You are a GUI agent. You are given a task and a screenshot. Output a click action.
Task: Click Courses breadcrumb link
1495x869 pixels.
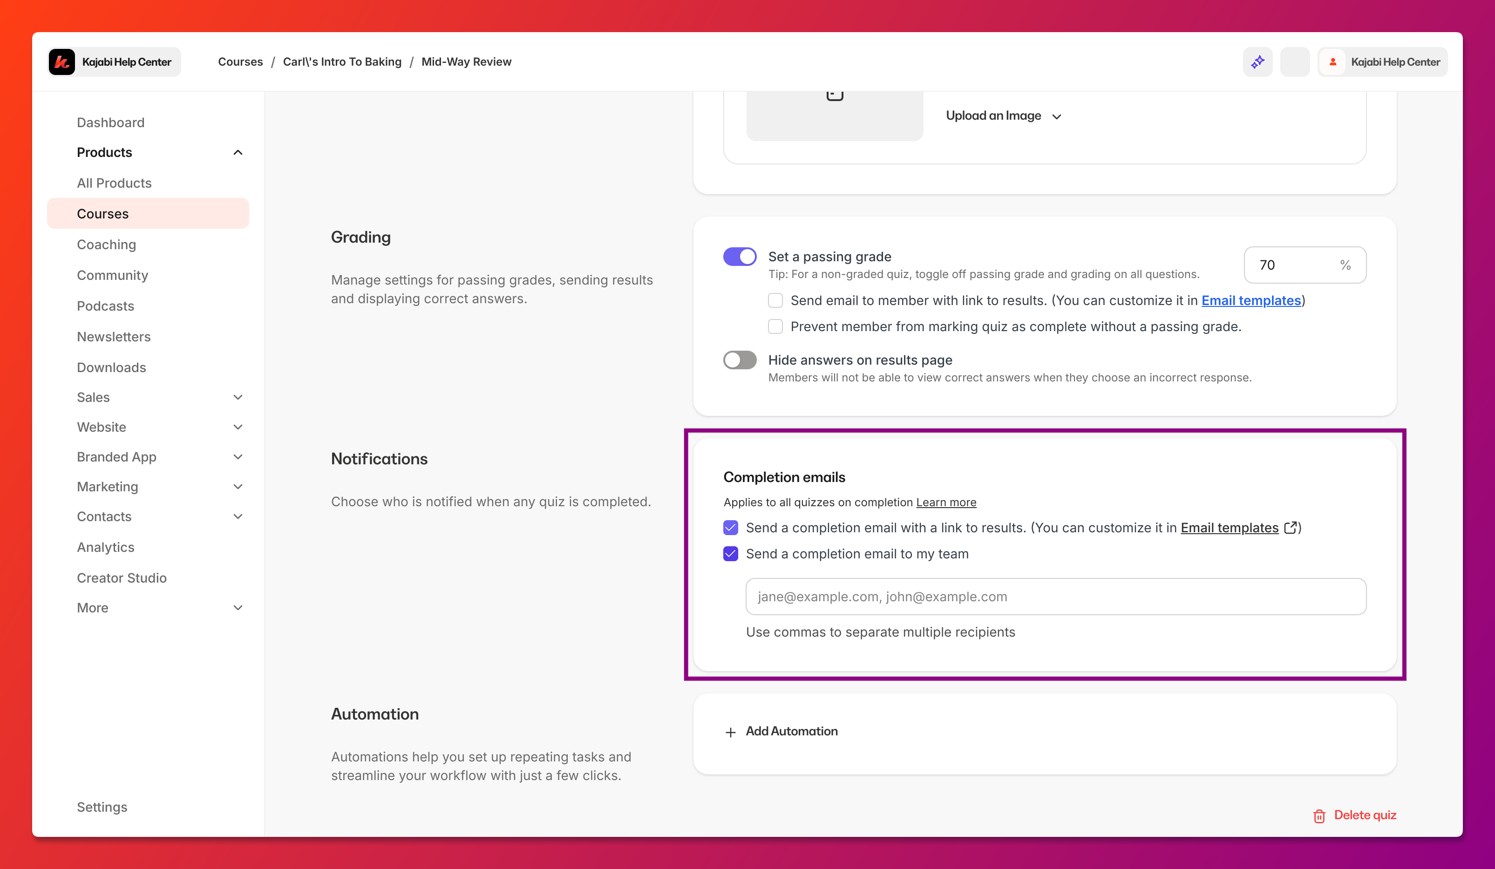[240, 61]
